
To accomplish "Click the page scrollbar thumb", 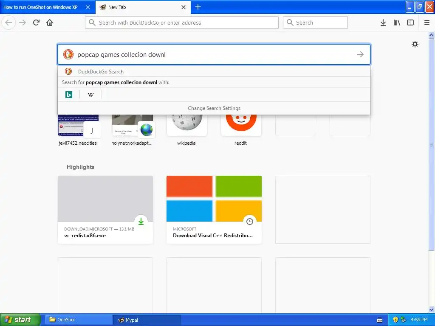I will 431,144.
